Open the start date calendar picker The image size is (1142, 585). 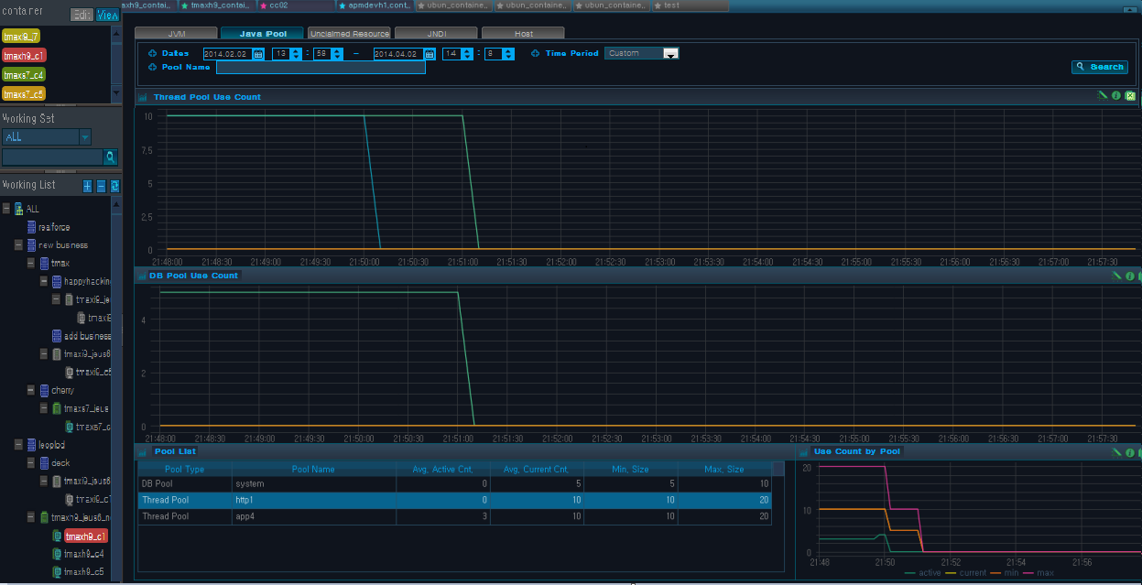pos(257,54)
